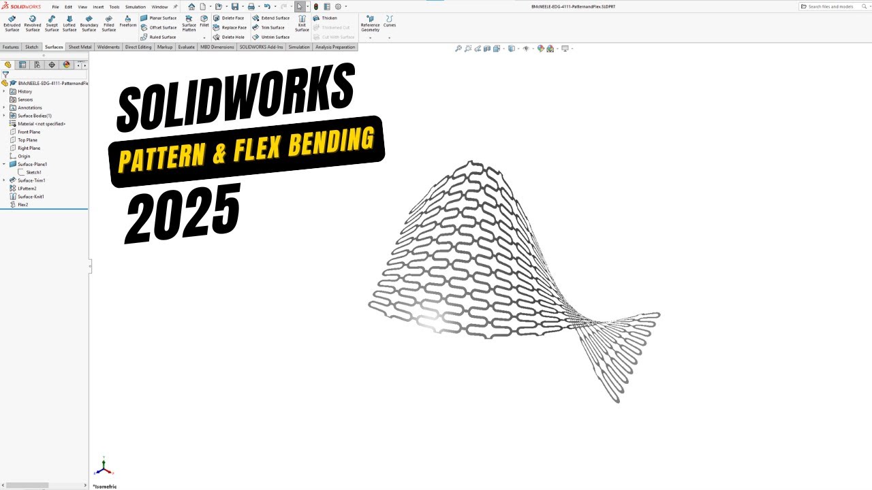Image resolution: width=872 pixels, height=490 pixels.
Task: Select the Revolved Surface tool
Action: coord(32,23)
